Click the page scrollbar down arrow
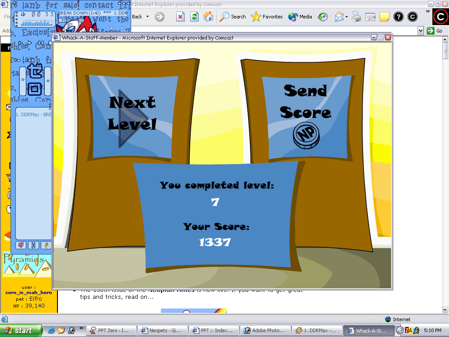This screenshot has width=449, height=337. [x=445, y=310]
